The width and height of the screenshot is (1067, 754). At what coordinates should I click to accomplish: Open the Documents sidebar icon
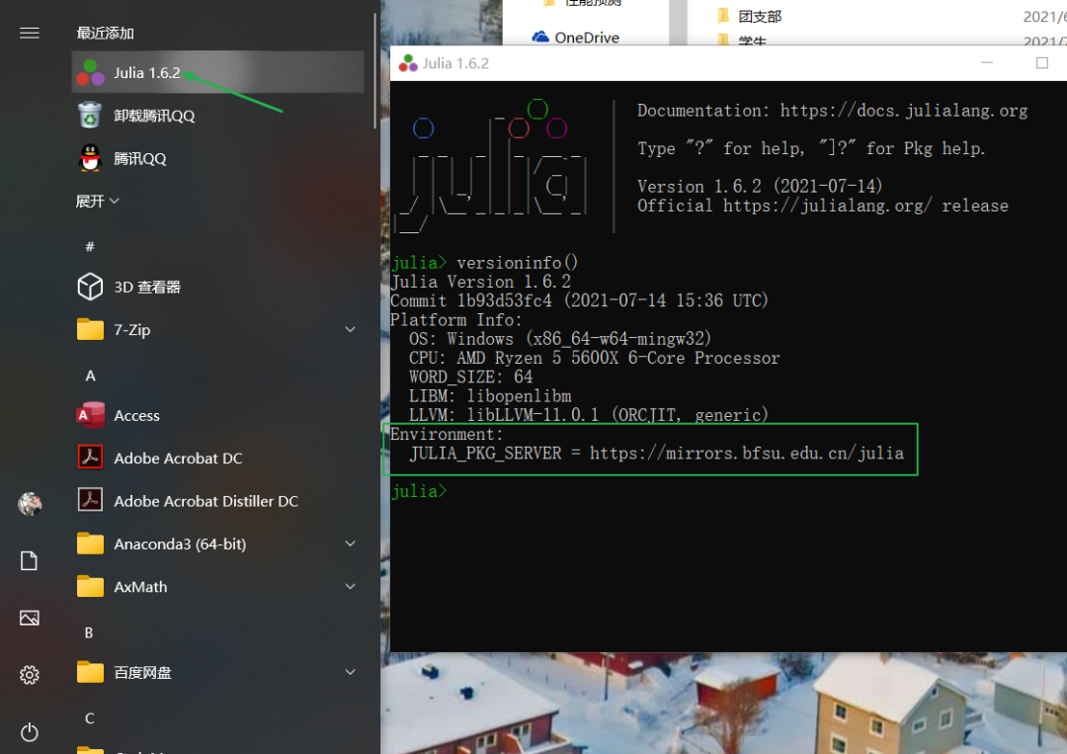(x=30, y=560)
